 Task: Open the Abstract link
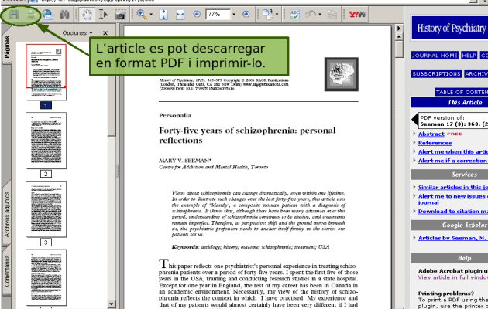tap(431, 134)
